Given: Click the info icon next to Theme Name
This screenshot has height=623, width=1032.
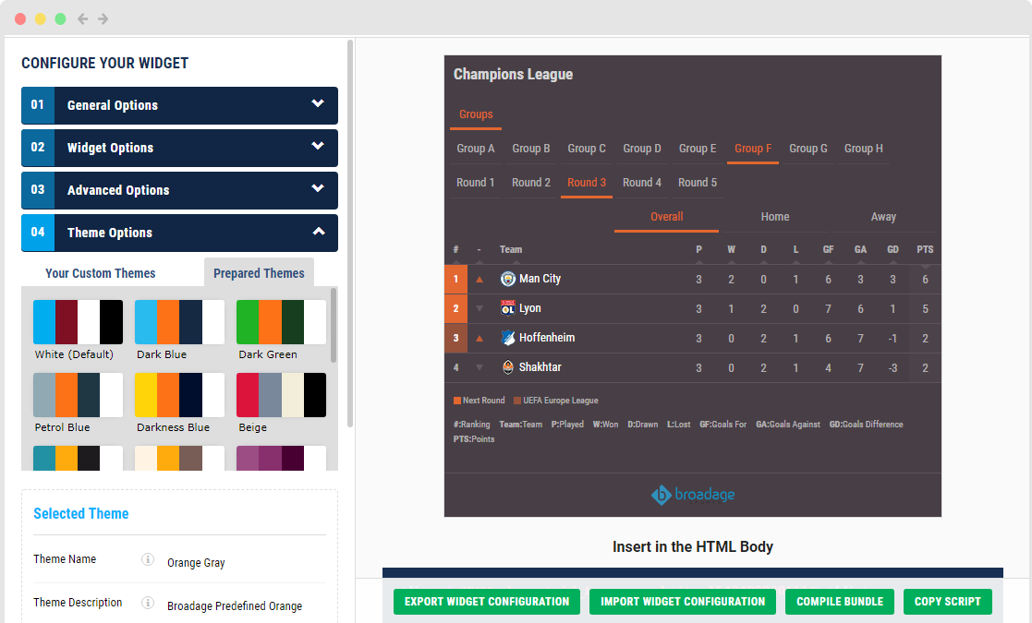Looking at the screenshot, I should [x=147, y=558].
